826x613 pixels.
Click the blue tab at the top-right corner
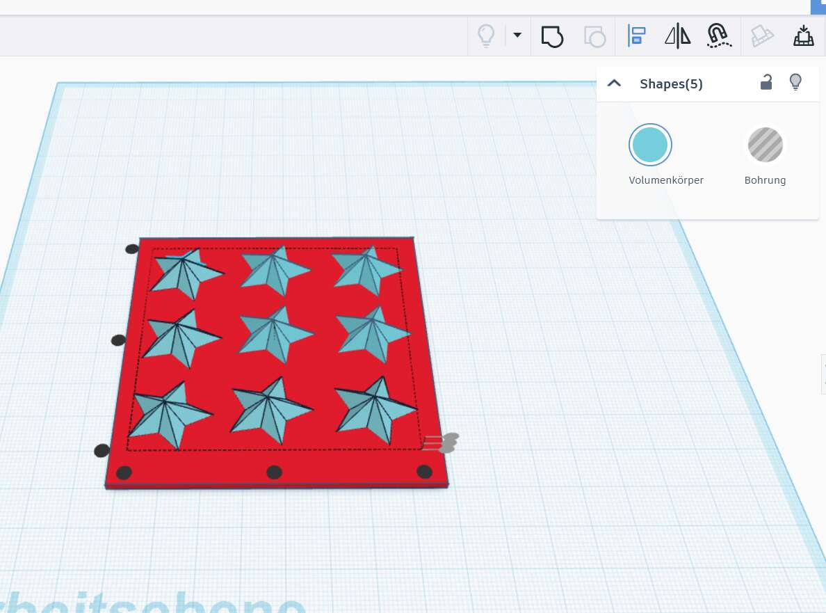pos(818,7)
